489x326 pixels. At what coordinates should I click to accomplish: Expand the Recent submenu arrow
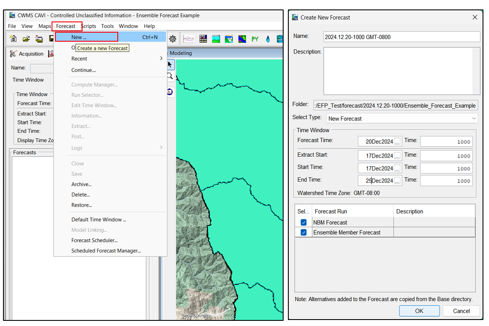[161, 58]
